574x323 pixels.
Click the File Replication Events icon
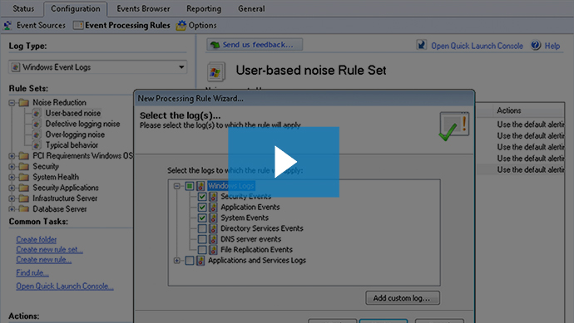pyautogui.click(x=213, y=250)
